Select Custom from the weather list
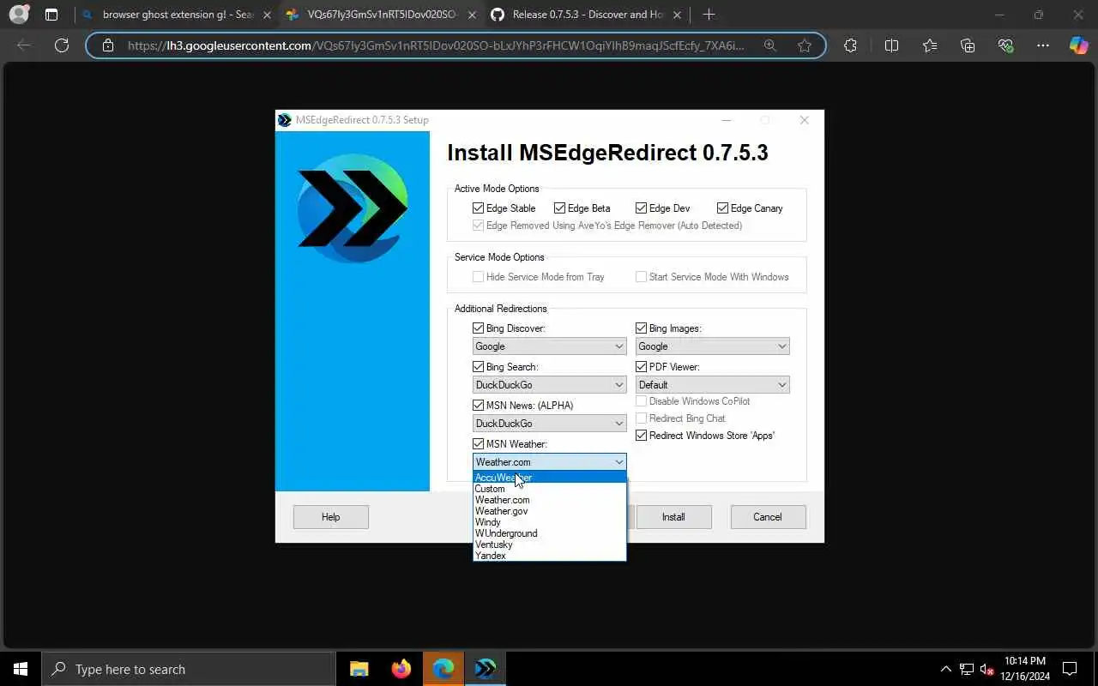 (549, 489)
